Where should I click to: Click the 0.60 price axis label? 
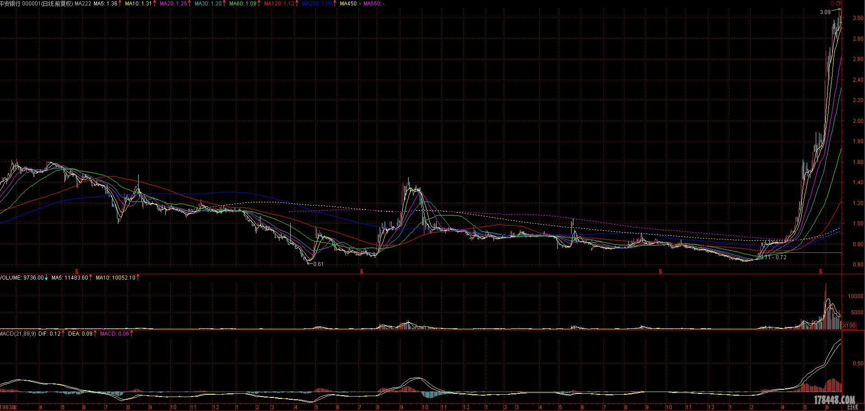coord(858,265)
